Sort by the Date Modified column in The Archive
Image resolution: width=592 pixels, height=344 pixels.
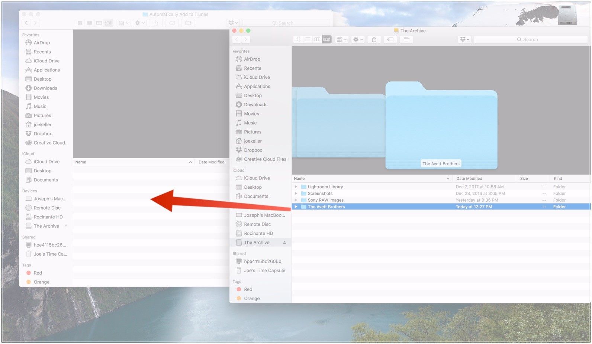(x=469, y=179)
